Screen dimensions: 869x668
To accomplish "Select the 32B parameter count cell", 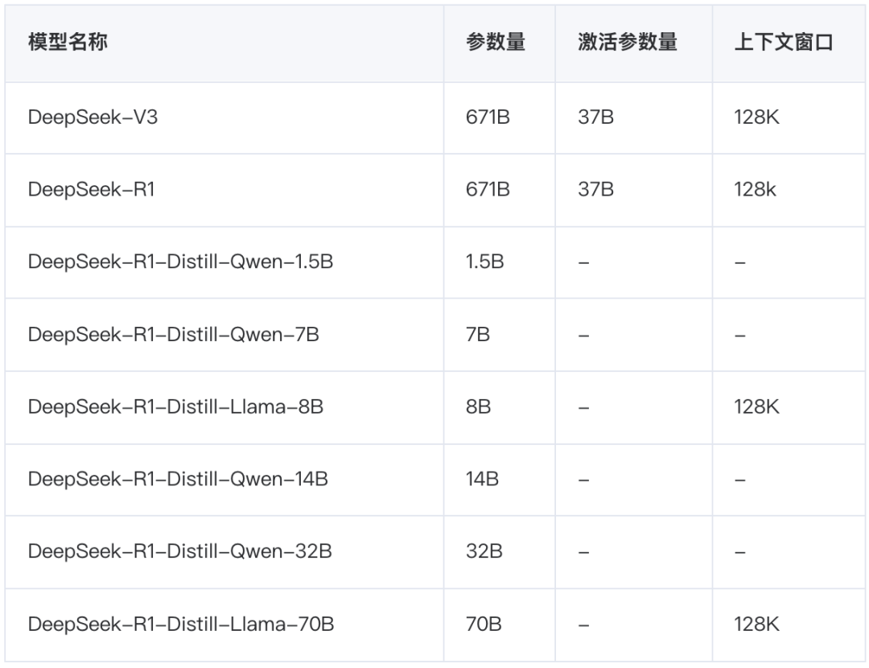I will click(484, 552).
